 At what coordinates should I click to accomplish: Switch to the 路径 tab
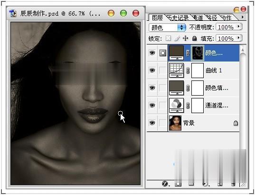(212, 18)
